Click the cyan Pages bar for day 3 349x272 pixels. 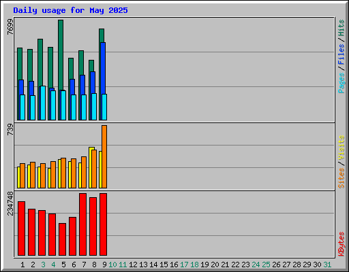(x=43, y=103)
